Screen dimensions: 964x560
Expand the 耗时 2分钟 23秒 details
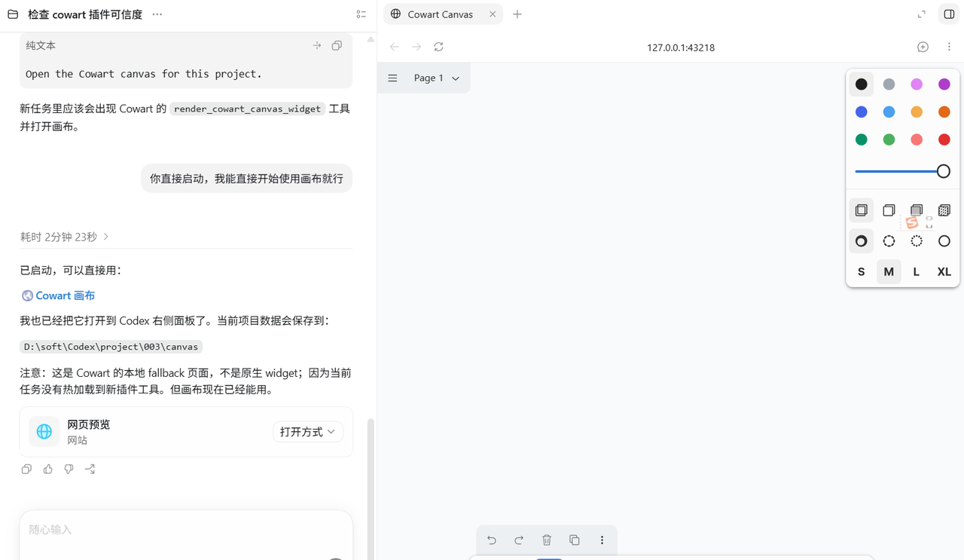65,237
